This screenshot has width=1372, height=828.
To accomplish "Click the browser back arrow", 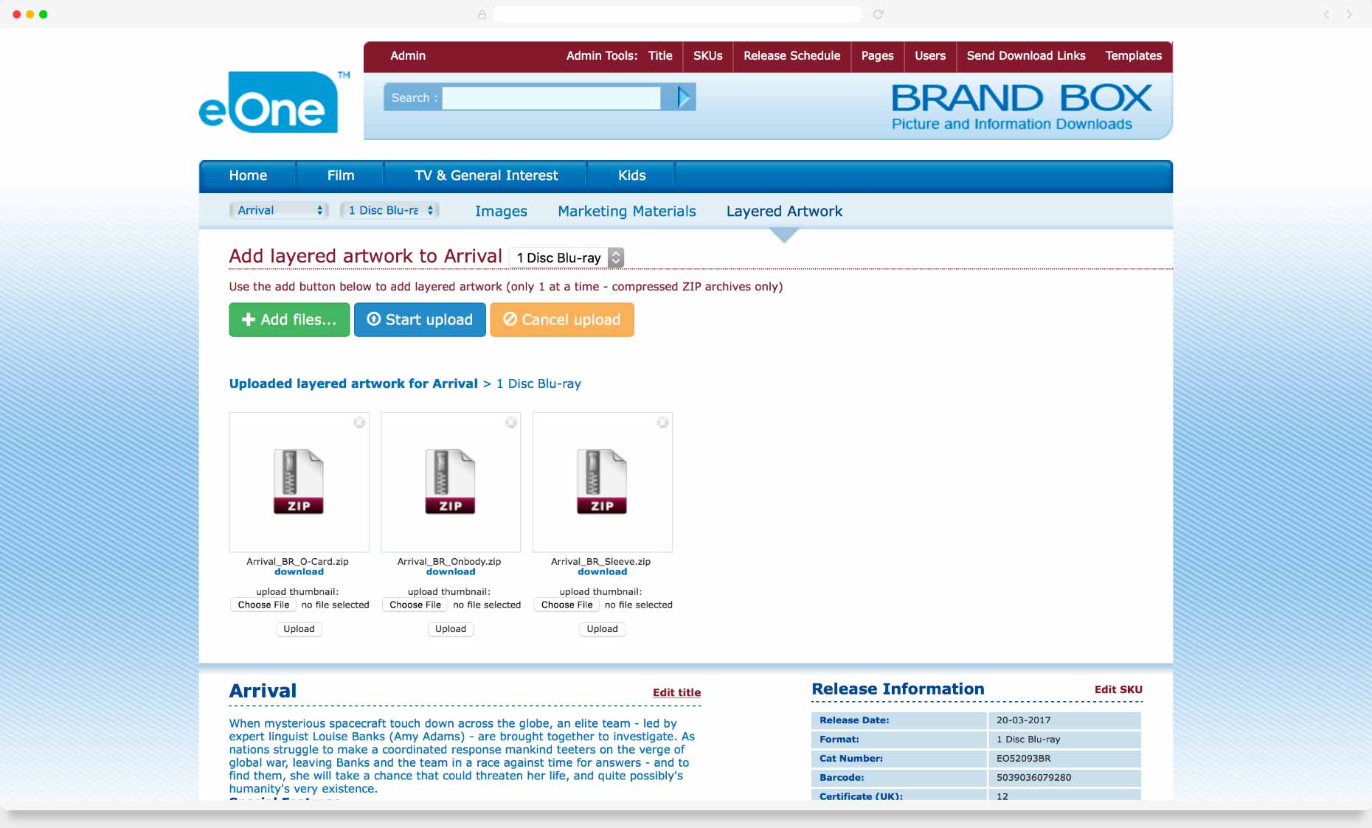I will pos(1326,14).
